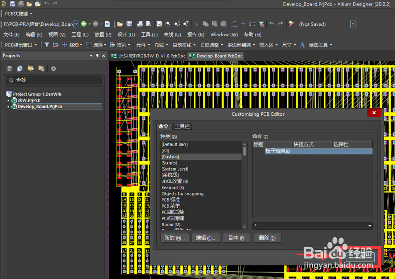
Task: Close the Customizing PCB Editor dialog
Action: point(374,113)
